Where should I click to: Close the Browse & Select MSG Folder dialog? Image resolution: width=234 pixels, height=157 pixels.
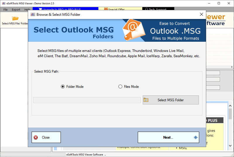tap(202, 14)
